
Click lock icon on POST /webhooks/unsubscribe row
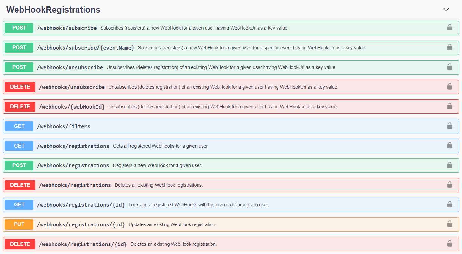coord(450,67)
